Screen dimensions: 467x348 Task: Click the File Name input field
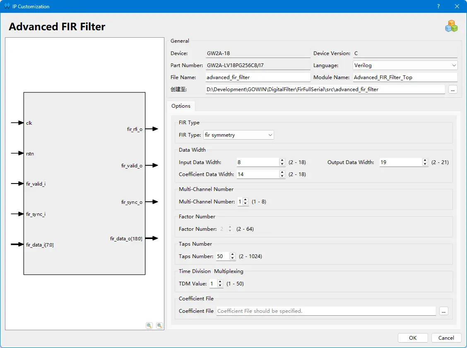pyautogui.click(x=258, y=77)
